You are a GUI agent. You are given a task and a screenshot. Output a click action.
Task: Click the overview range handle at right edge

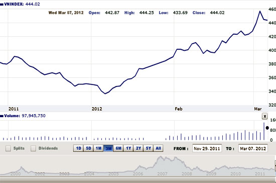point(275,166)
